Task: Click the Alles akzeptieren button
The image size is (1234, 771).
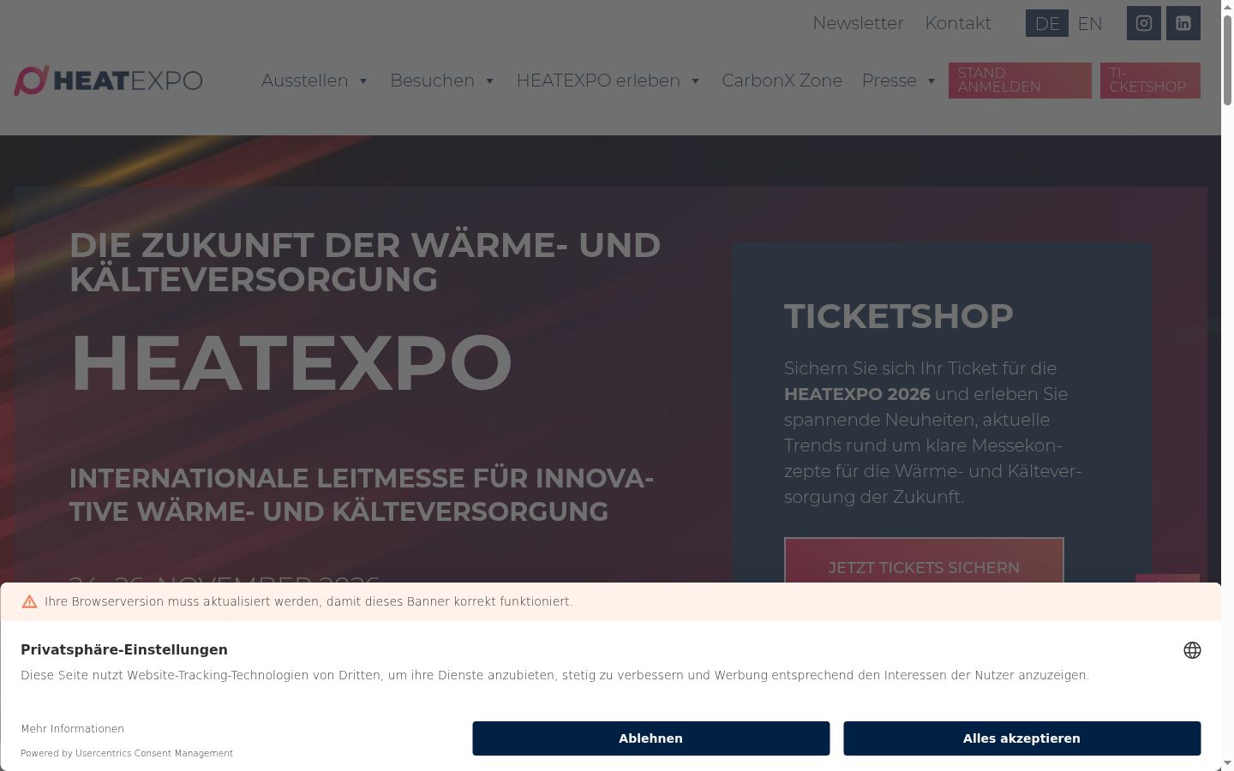Action: pos(1021,738)
